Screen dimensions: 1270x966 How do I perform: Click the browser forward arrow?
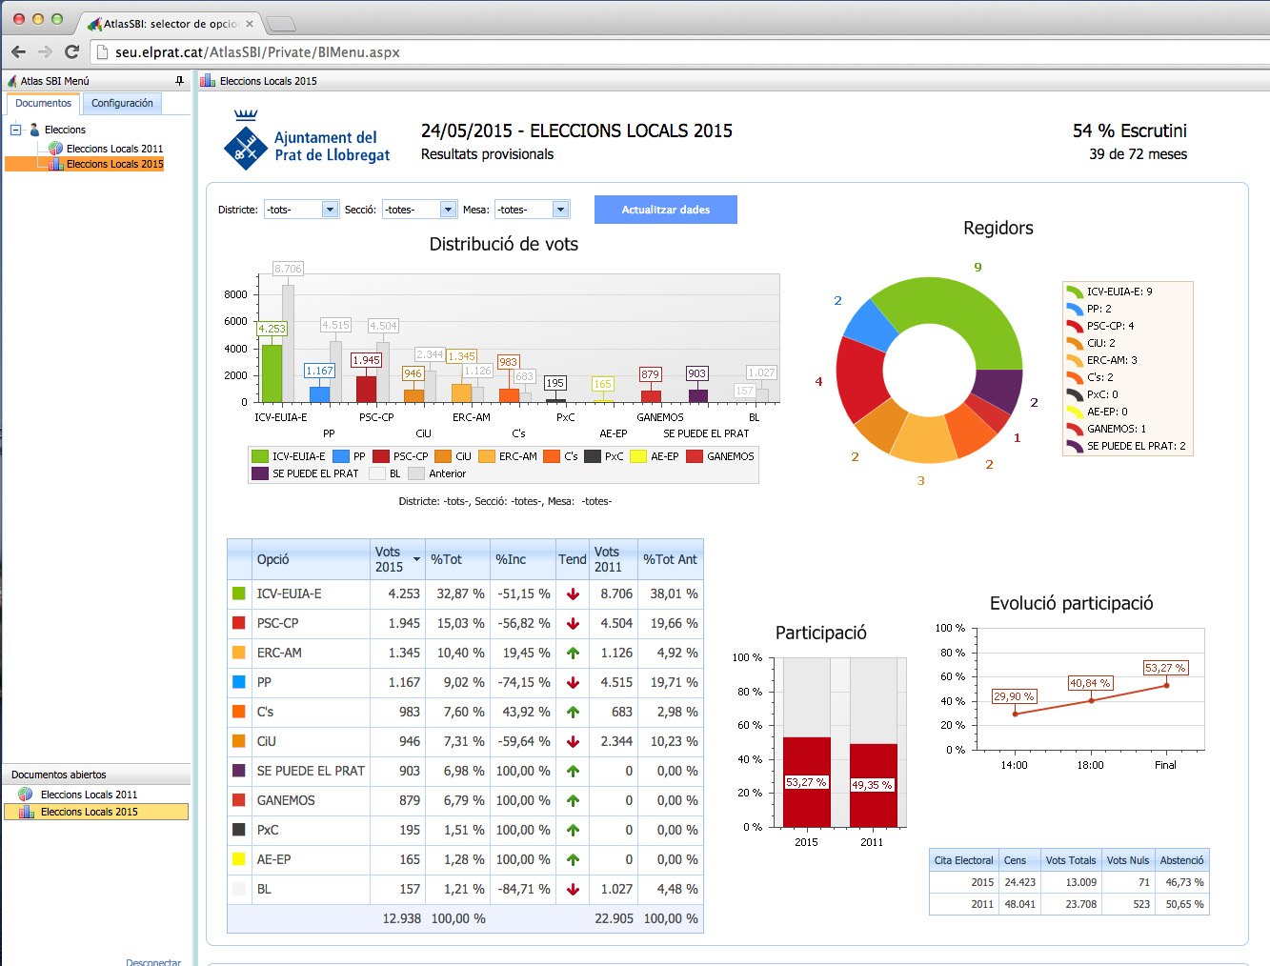[x=45, y=51]
